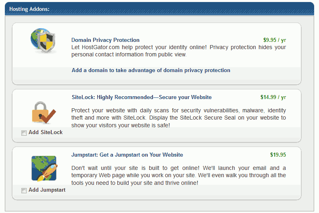Enable the Add SiteLock checkbox

tap(24, 133)
